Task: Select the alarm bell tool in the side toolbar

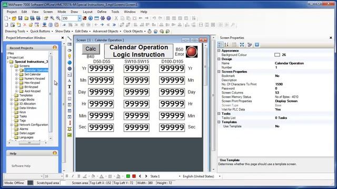Action: click(x=70, y=129)
